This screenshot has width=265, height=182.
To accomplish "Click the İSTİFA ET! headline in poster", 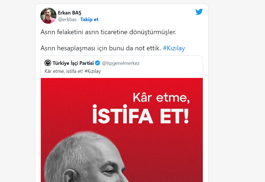I will (141, 114).
